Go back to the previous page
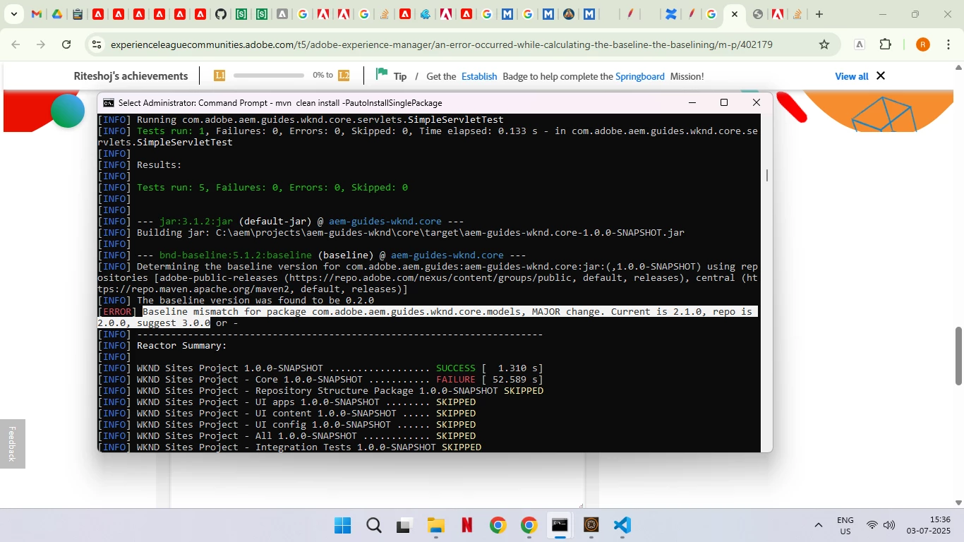This screenshot has width=964, height=542. pos(16,44)
